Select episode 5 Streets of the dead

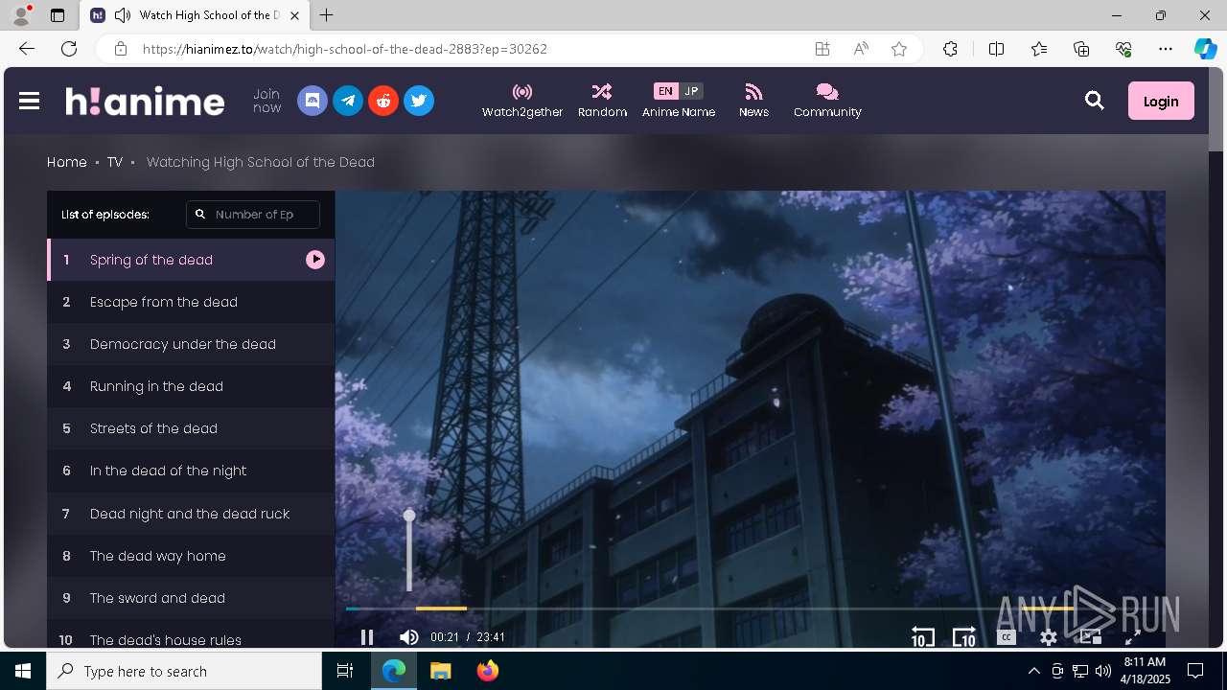(191, 428)
